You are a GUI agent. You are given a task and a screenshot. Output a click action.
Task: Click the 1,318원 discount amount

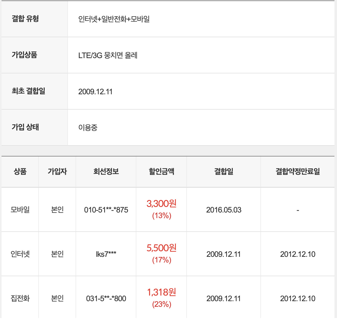(x=161, y=292)
